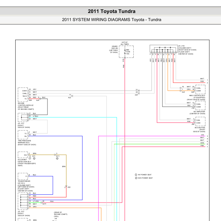Click the "BRN" label beside vertical brown wire

tap(64, 166)
